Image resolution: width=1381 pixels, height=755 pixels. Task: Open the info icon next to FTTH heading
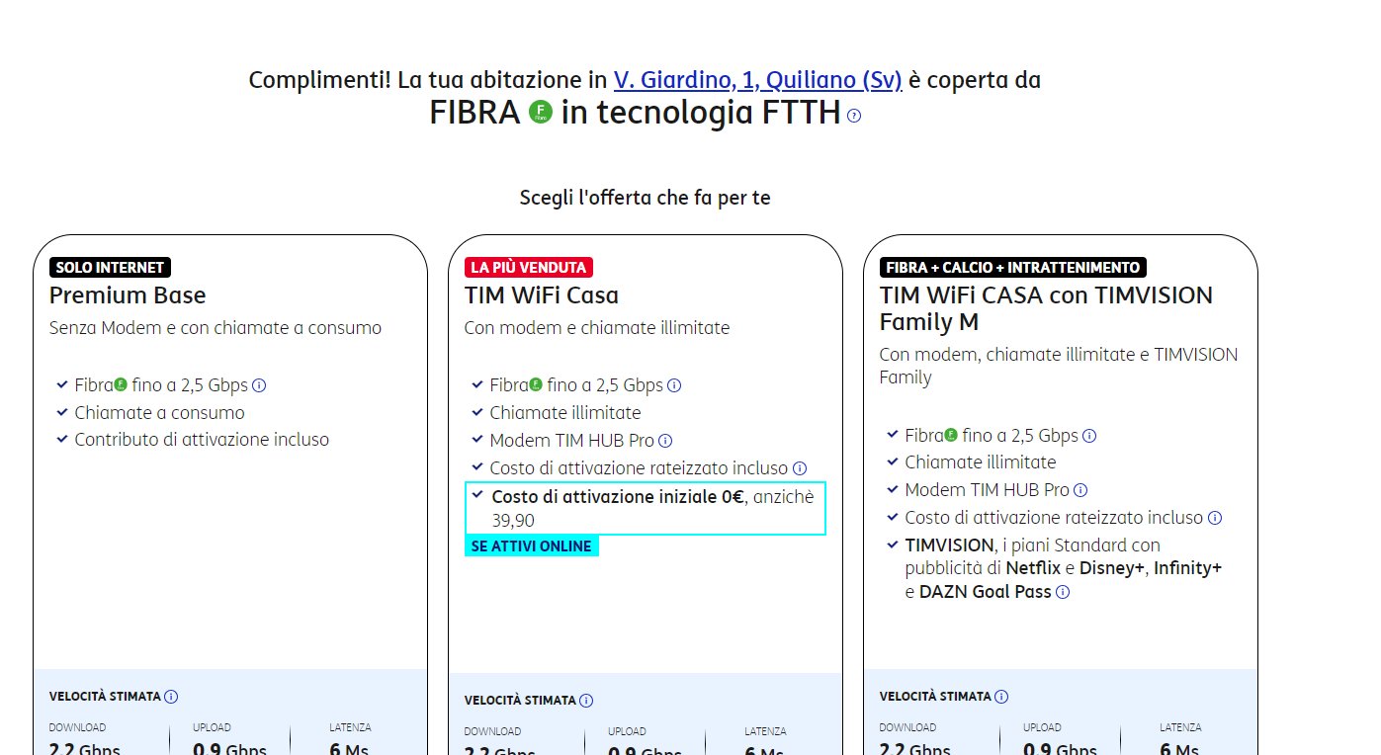point(854,116)
